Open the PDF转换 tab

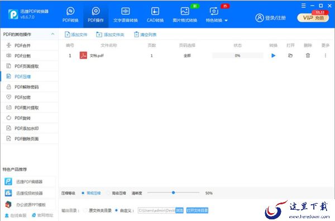(x=70, y=15)
